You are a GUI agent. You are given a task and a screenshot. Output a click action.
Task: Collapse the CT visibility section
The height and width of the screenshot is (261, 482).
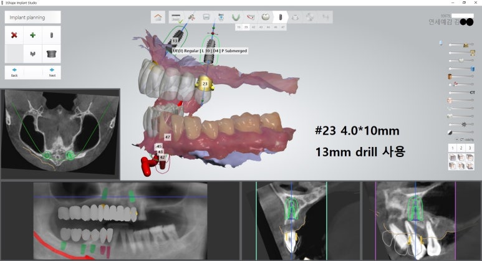pos(457,139)
